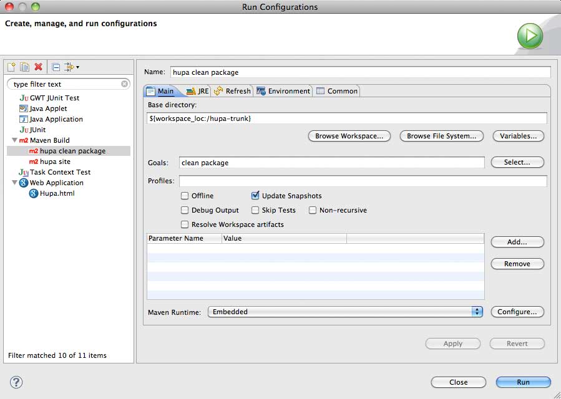The height and width of the screenshot is (399, 561).
Task: Enable the Offline checkbox
Action: pyautogui.click(x=185, y=196)
